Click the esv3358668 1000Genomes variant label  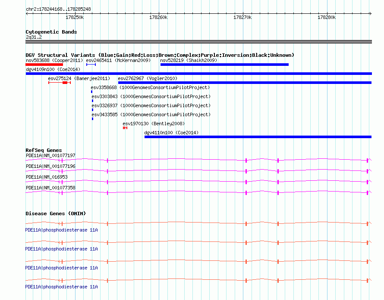(150, 88)
